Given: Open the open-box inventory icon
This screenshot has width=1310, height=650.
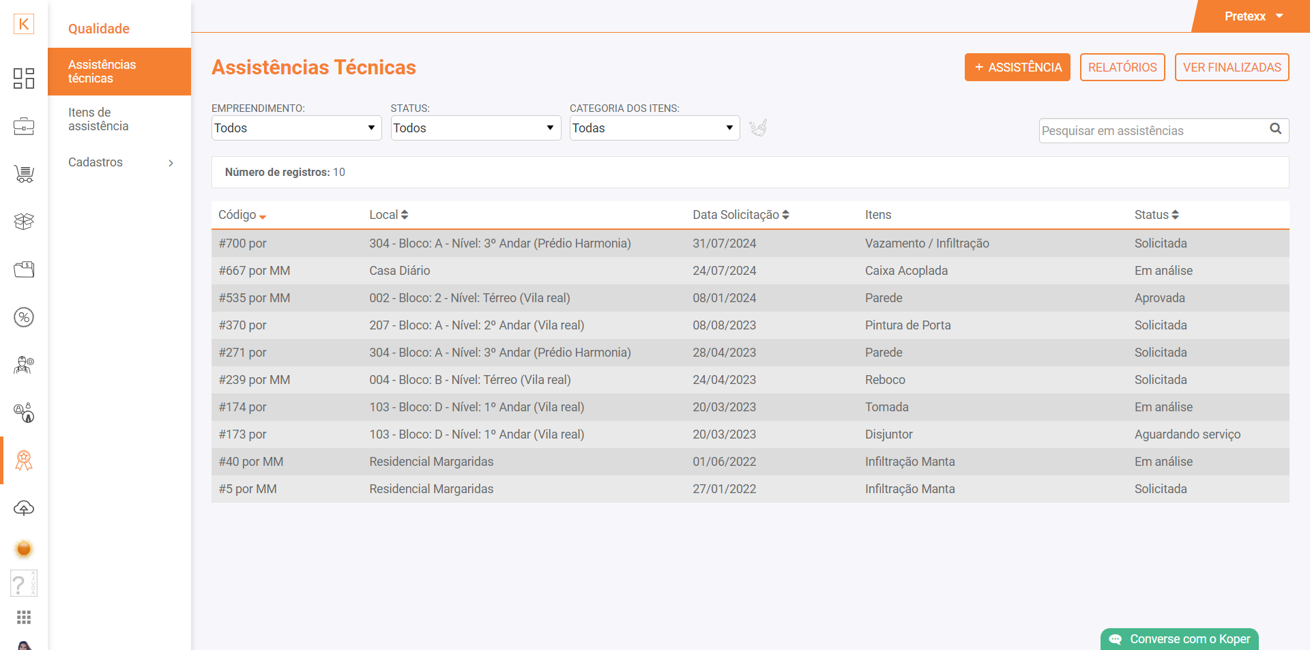Looking at the screenshot, I should [24, 222].
